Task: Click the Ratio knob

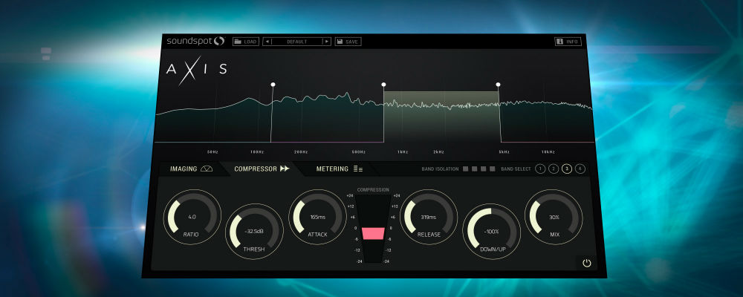Action: coord(192,217)
